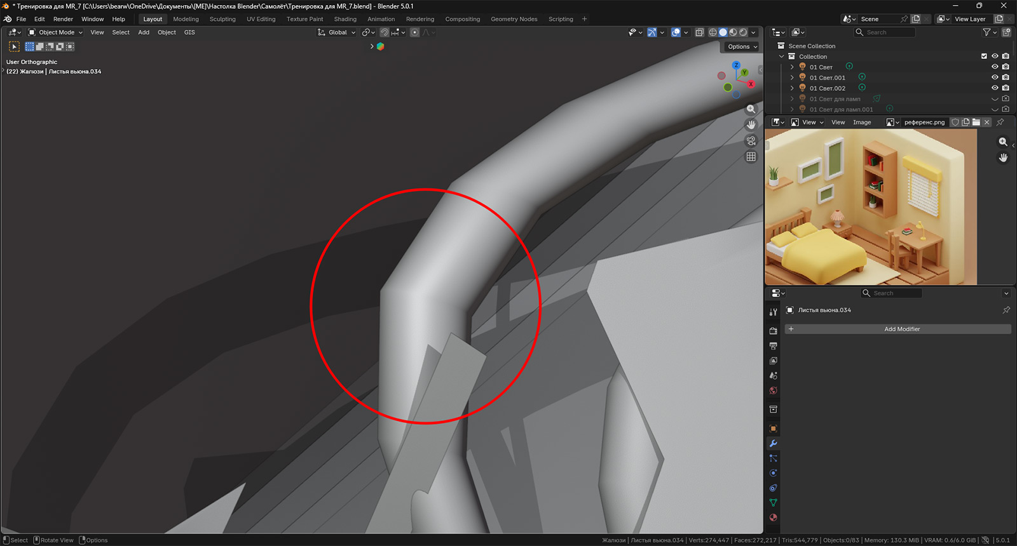Screen dimensions: 1017x546
Task: Select the Select Box tool
Action: (14, 46)
